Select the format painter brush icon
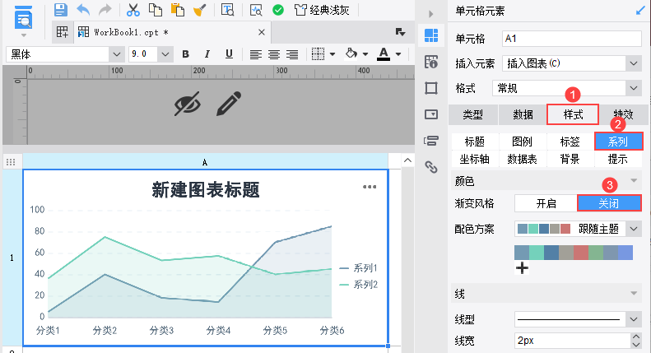651x353 pixels. 200,10
